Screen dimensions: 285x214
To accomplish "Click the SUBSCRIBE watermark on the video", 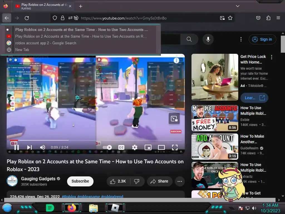I will click(176, 132).
